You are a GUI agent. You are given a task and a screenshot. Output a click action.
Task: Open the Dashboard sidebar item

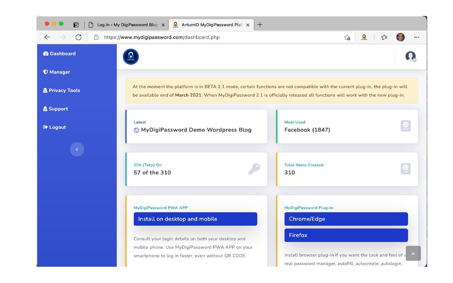pos(59,54)
